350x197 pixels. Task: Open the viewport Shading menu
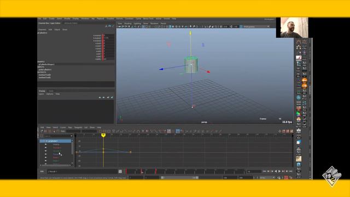(x=128, y=24)
